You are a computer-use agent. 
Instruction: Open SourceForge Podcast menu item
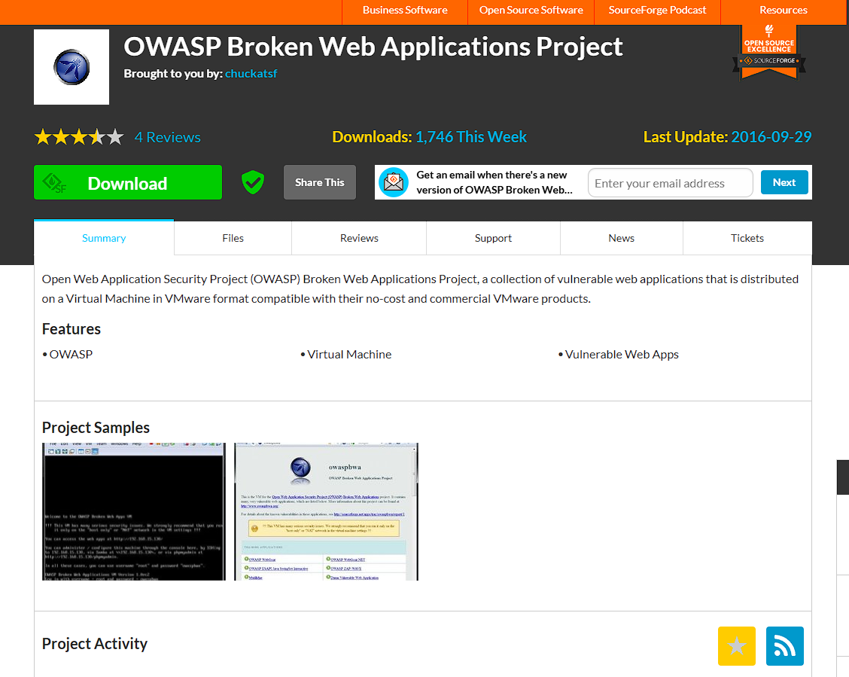coord(657,11)
